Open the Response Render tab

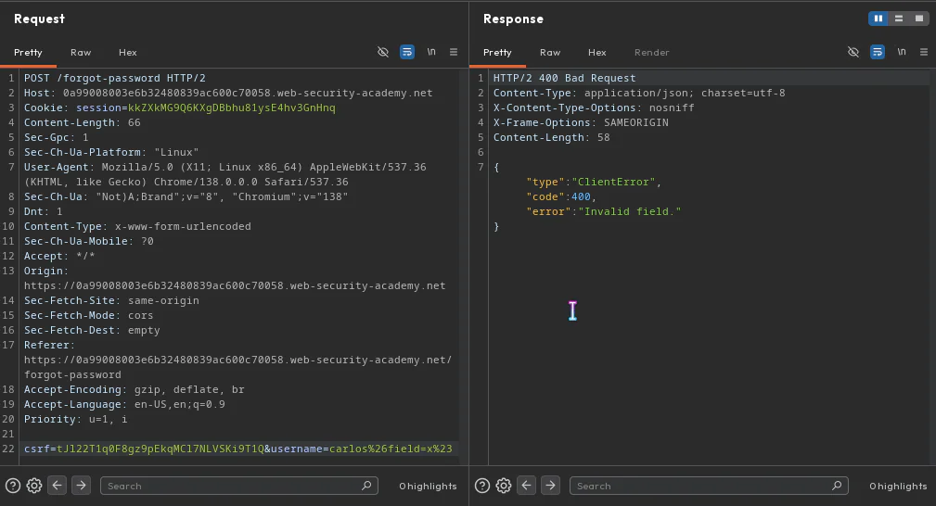tap(652, 53)
